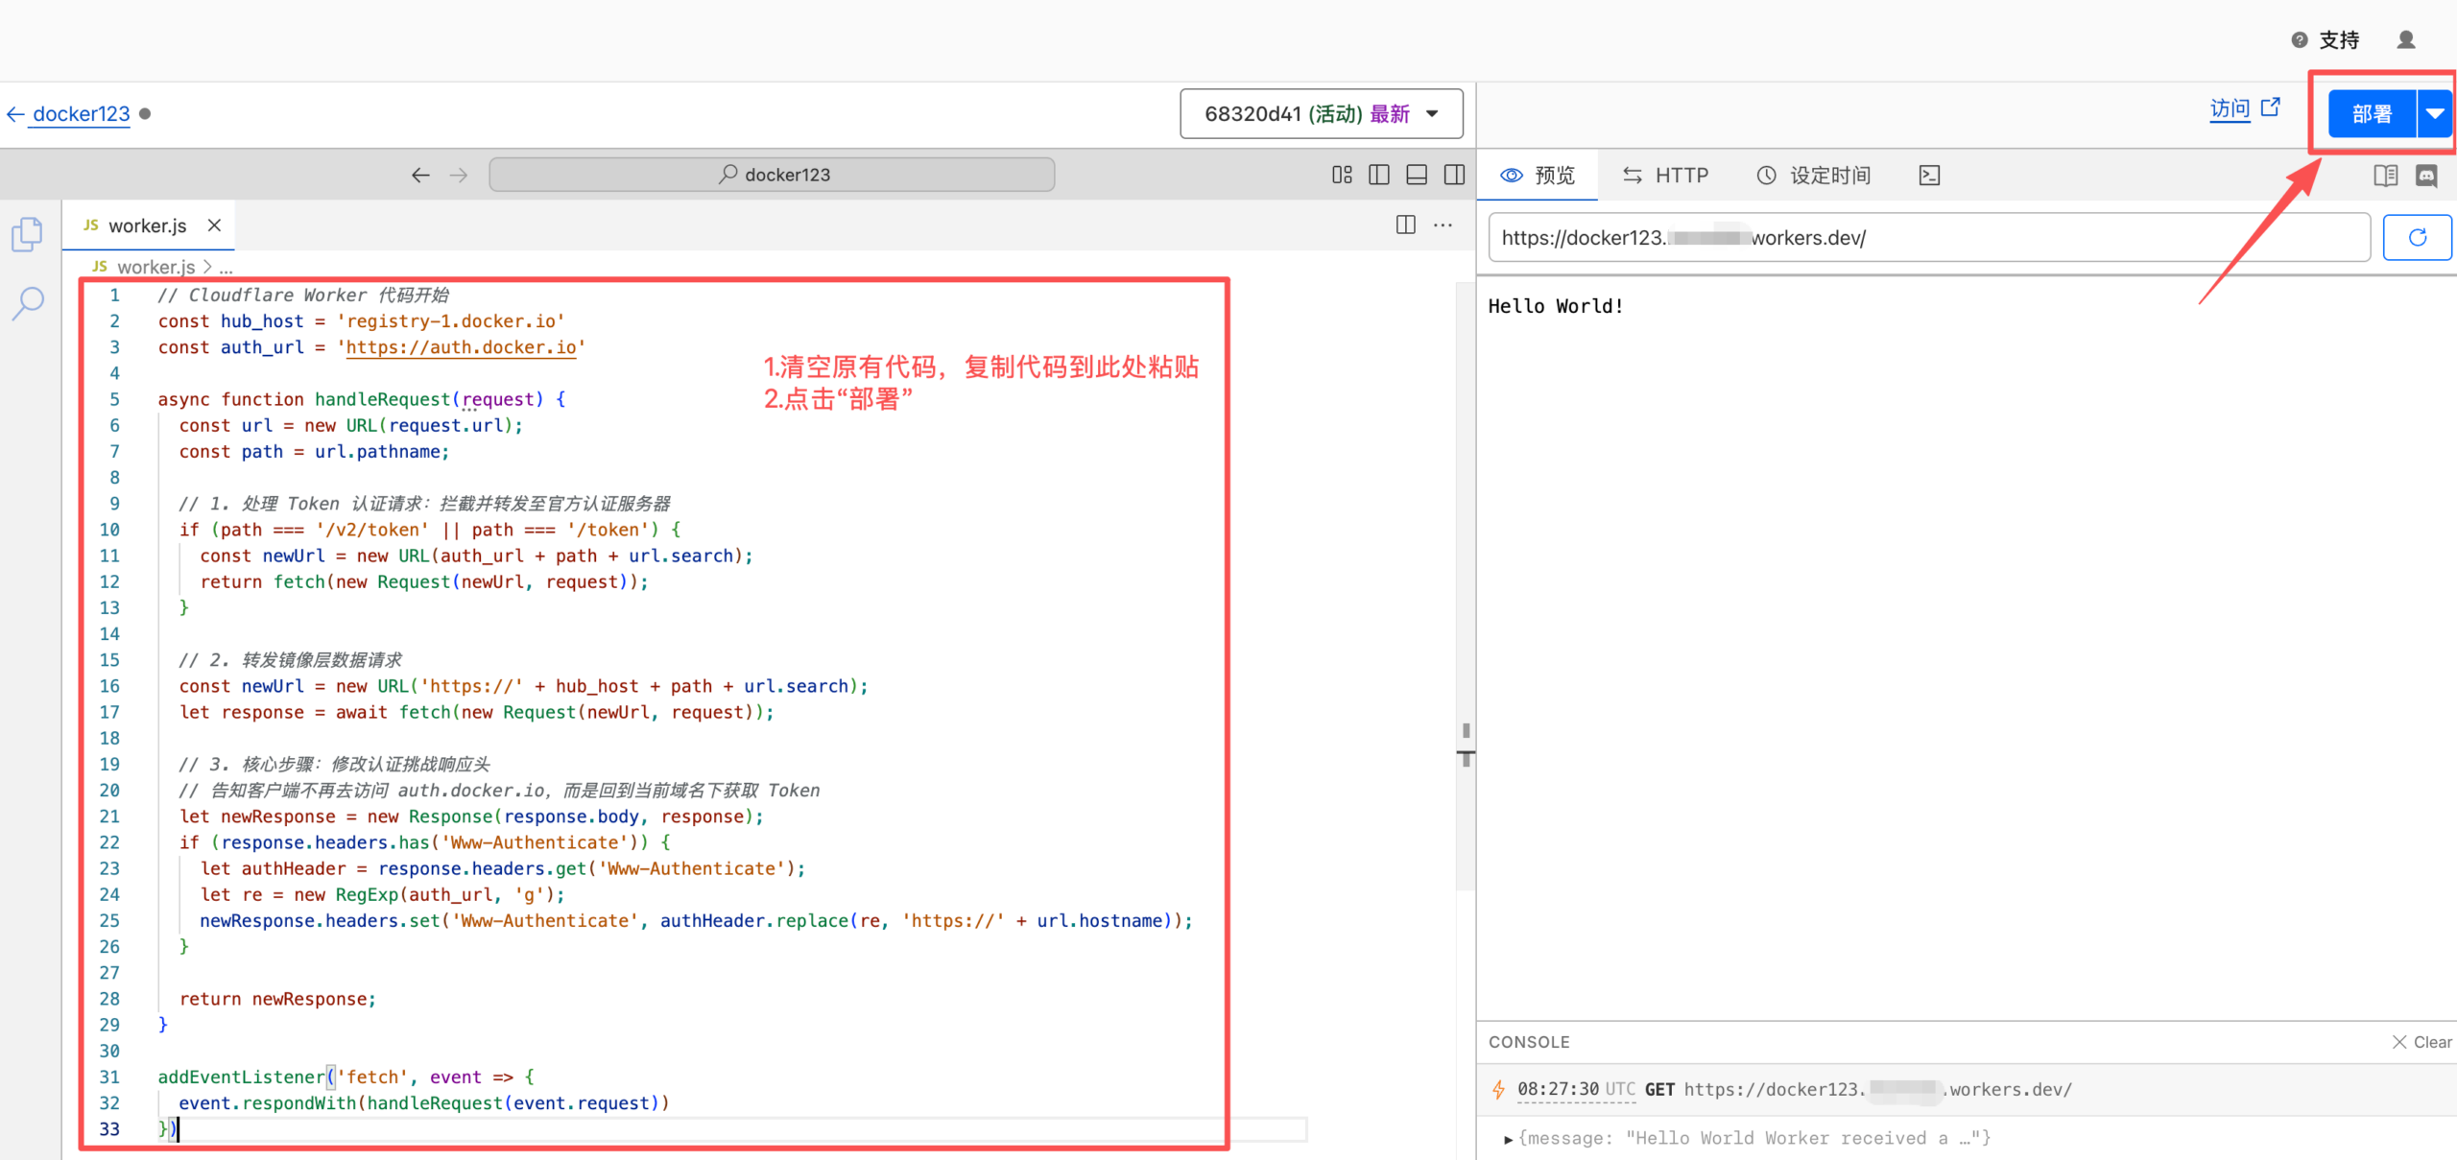Click the refresh icon beside preview URL

pyautogui.click(x=2419, y=237)
